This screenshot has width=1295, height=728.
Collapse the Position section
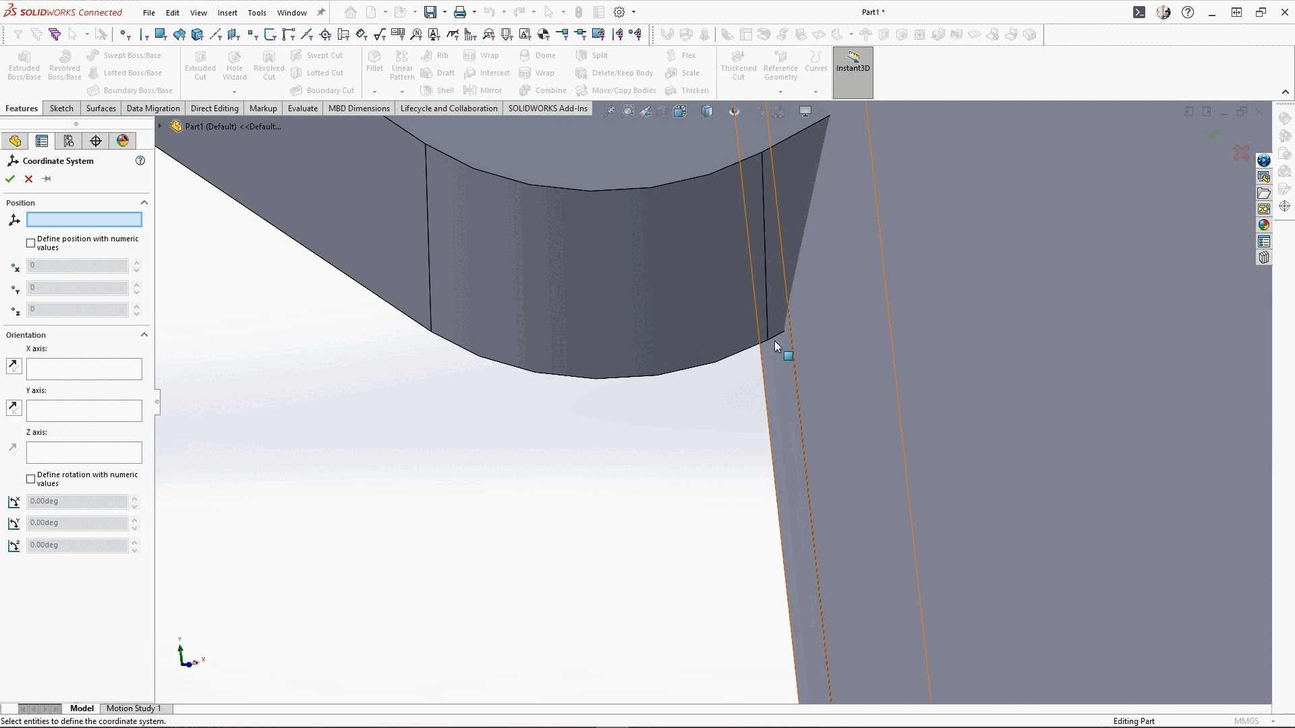[x=144, y=203]
